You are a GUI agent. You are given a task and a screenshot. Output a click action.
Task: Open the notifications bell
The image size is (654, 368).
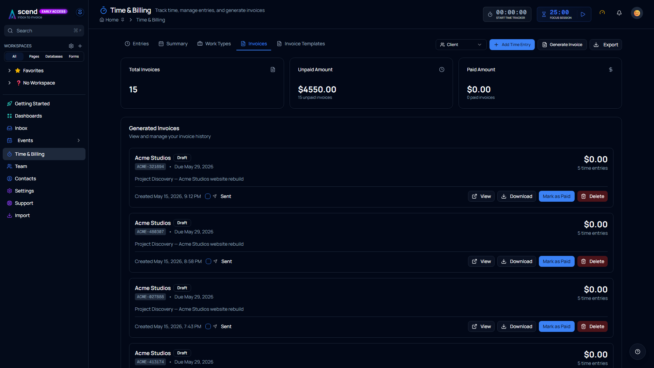619,13
